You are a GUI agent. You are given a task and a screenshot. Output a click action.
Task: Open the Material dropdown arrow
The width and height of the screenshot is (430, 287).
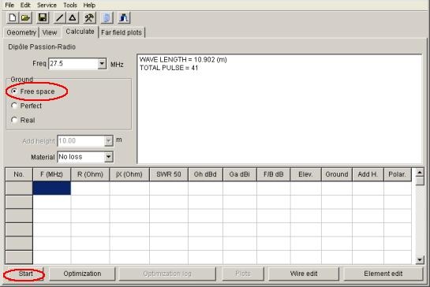tap(109, 157)
